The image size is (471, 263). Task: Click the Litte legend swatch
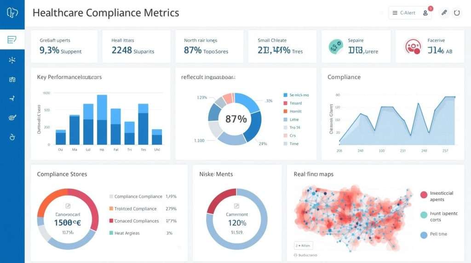(285, 119)
